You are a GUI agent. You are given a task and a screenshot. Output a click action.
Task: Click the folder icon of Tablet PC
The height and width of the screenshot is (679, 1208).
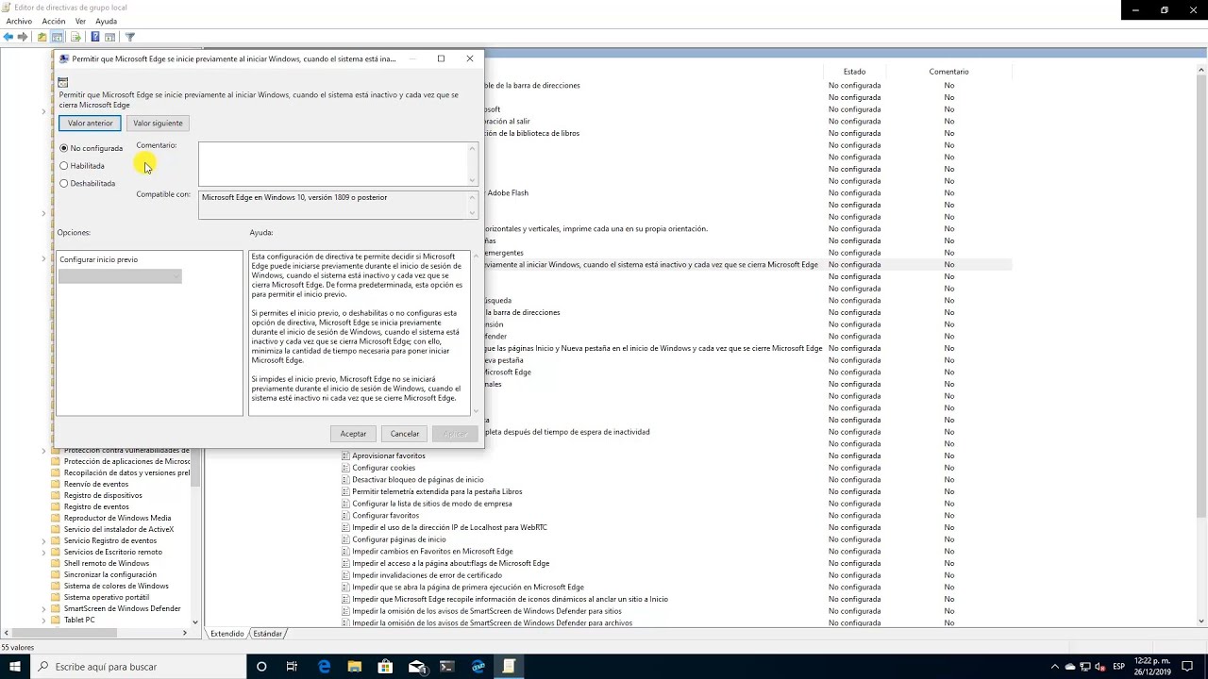point(56,620)
